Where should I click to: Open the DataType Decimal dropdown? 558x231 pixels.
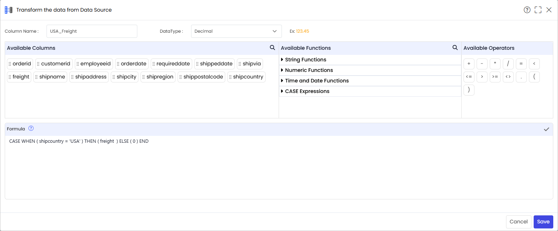(236, 31)
